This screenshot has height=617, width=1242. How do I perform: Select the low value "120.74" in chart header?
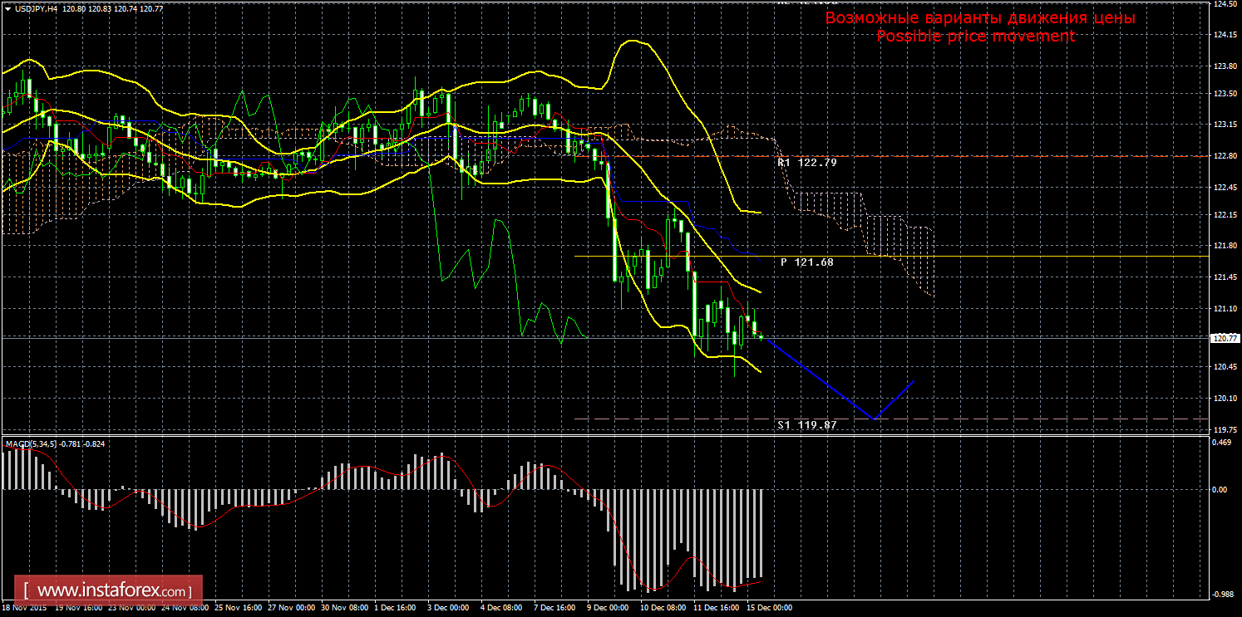[126, 7]
